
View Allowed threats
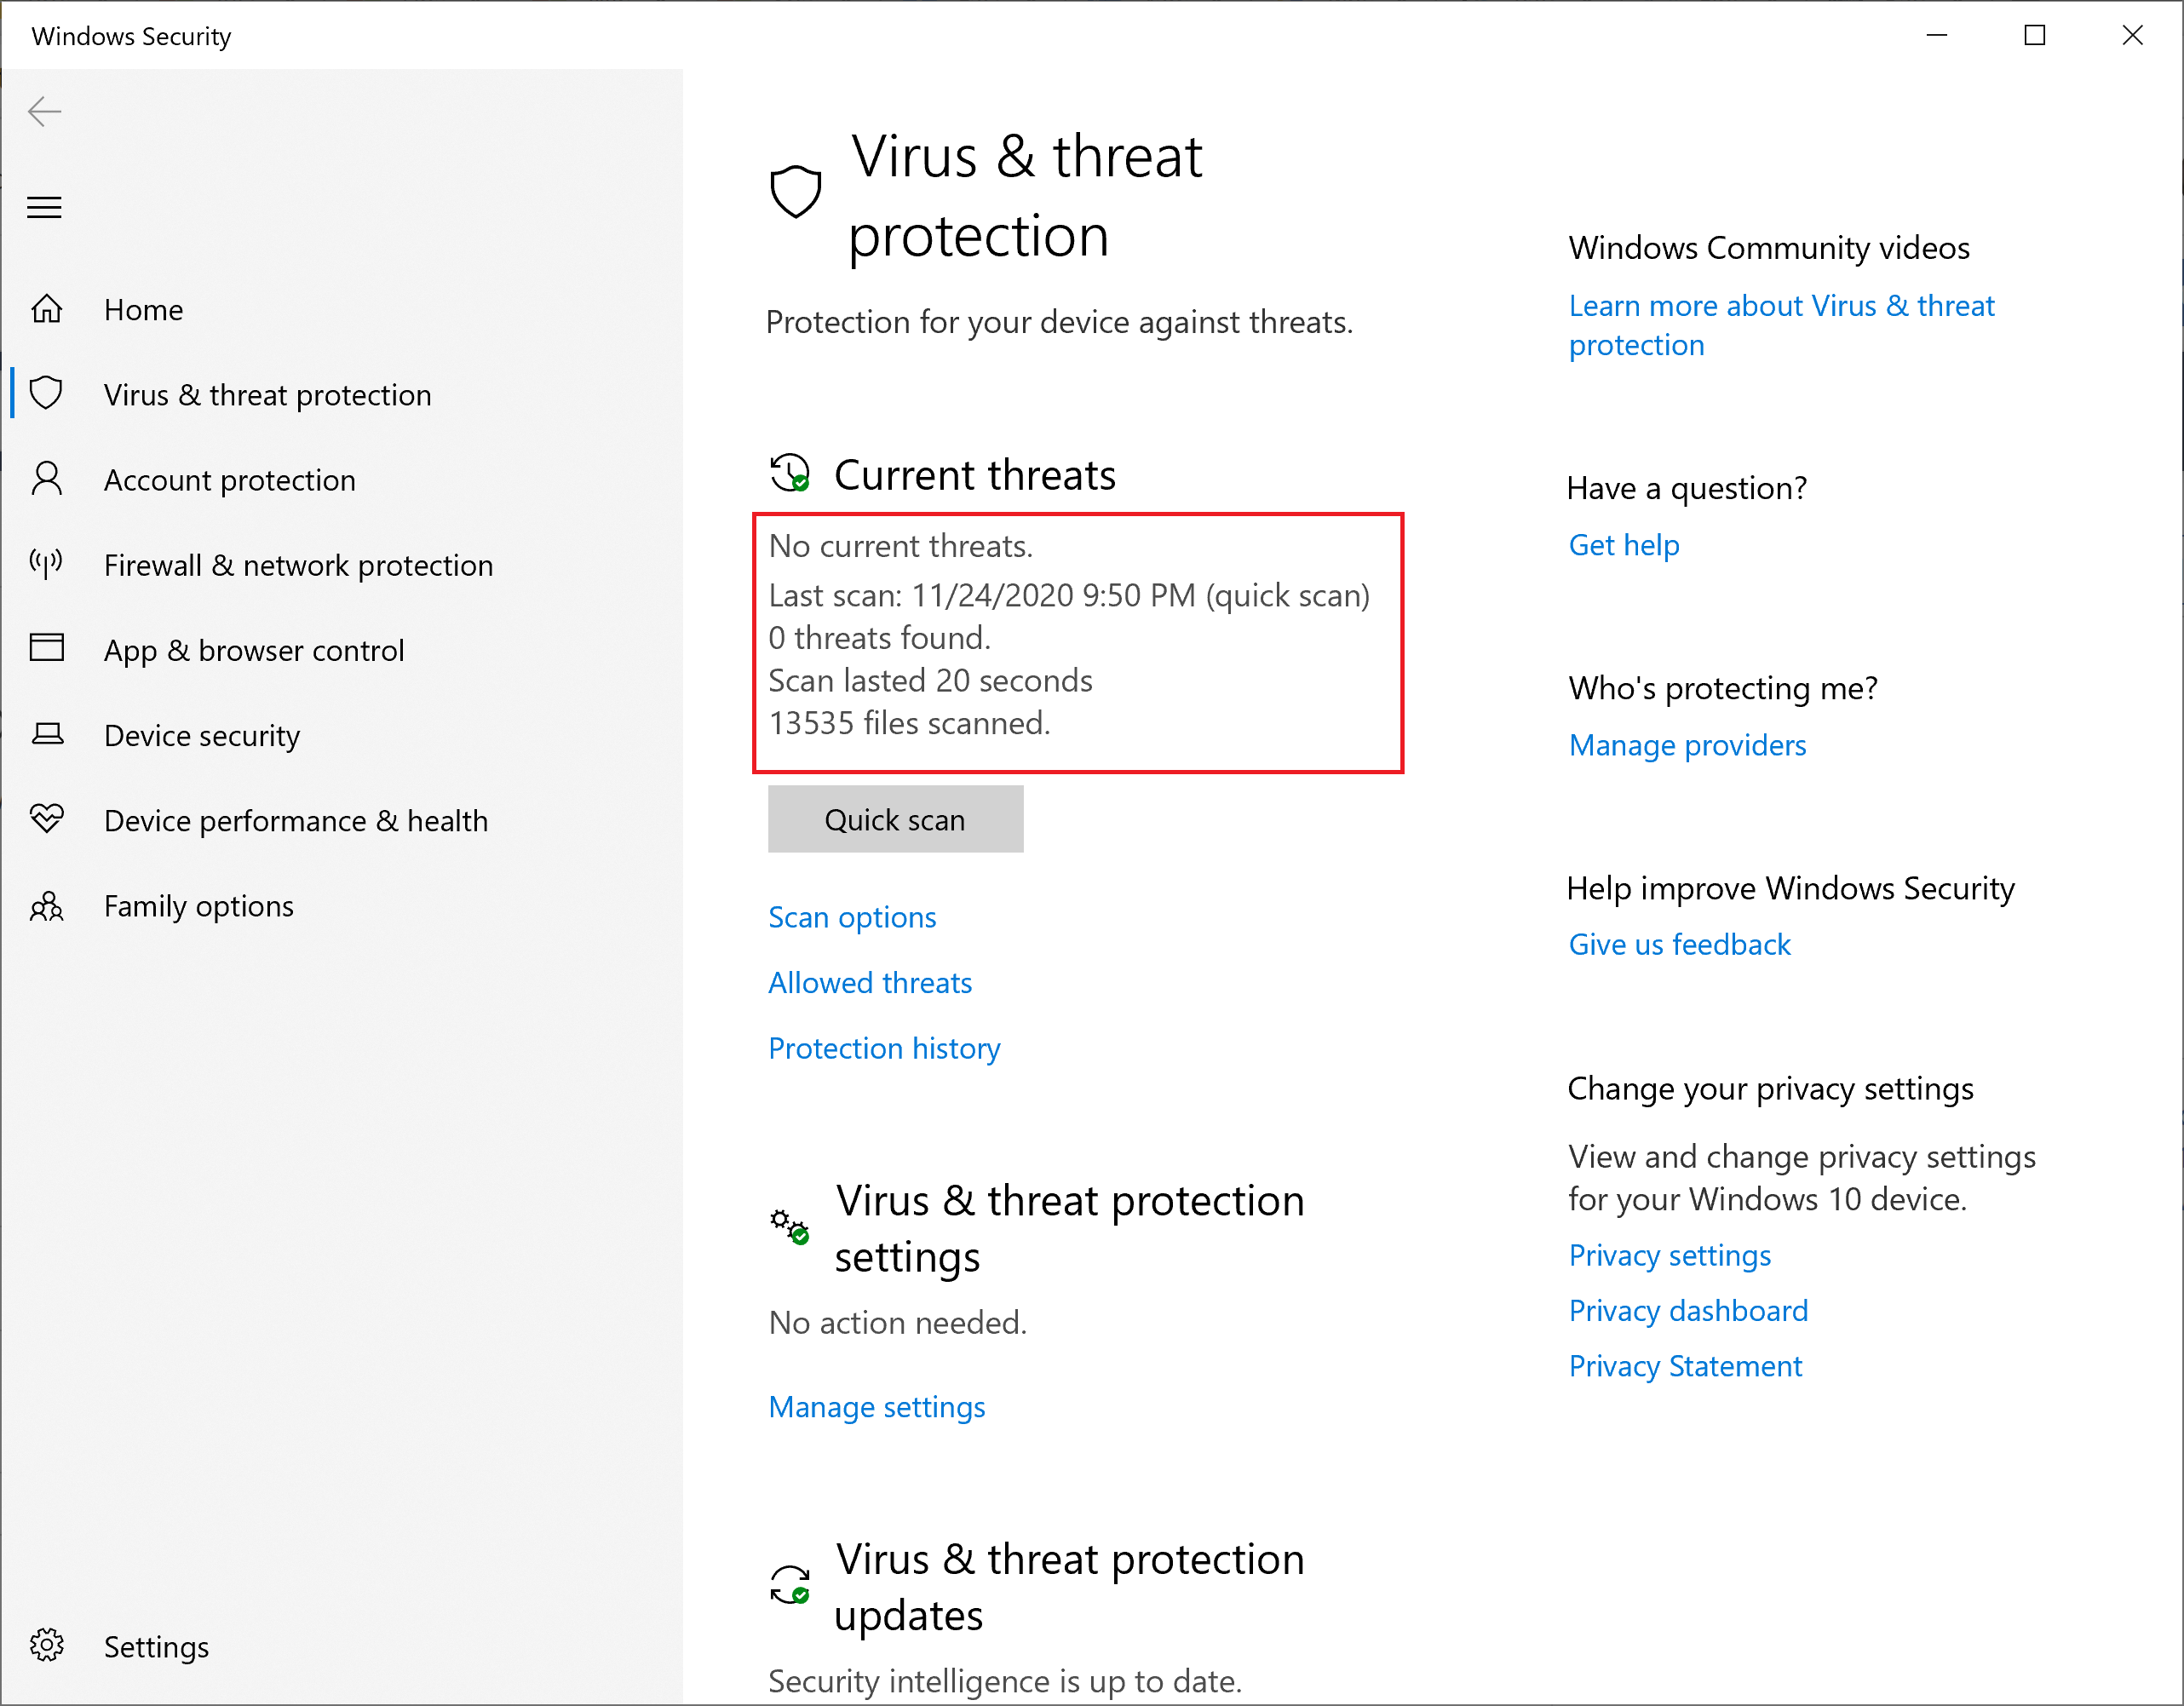tap(870, 983)
